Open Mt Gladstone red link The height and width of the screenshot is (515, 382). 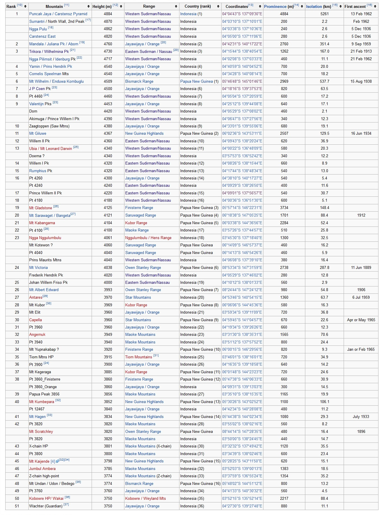click(x=41, y=208)
